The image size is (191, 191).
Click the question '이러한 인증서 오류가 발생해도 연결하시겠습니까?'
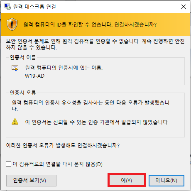click(63, 145)
